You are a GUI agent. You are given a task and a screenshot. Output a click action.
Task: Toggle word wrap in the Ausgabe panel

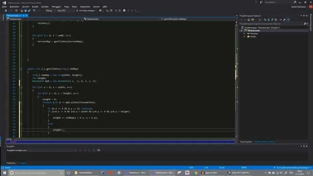[x=99, y=150]
